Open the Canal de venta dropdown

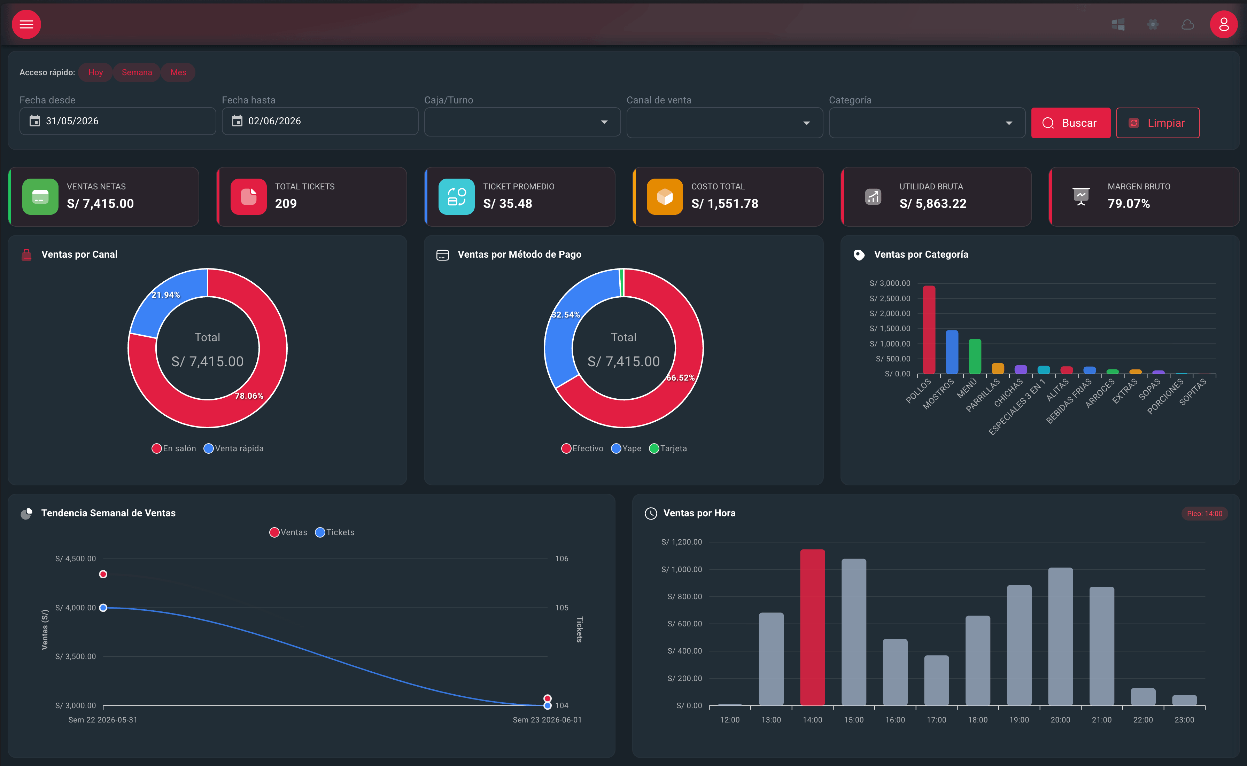coord(725,122)
